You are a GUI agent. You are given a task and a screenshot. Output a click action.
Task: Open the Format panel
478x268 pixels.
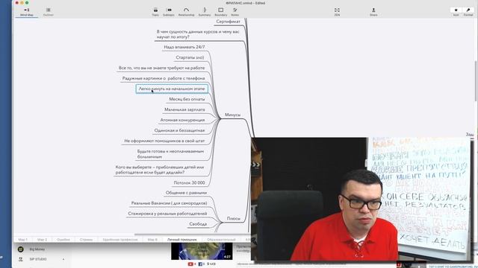(x=468, y=12)
